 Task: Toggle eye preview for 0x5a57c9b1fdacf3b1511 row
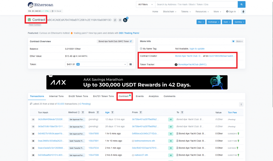point(33,127)
